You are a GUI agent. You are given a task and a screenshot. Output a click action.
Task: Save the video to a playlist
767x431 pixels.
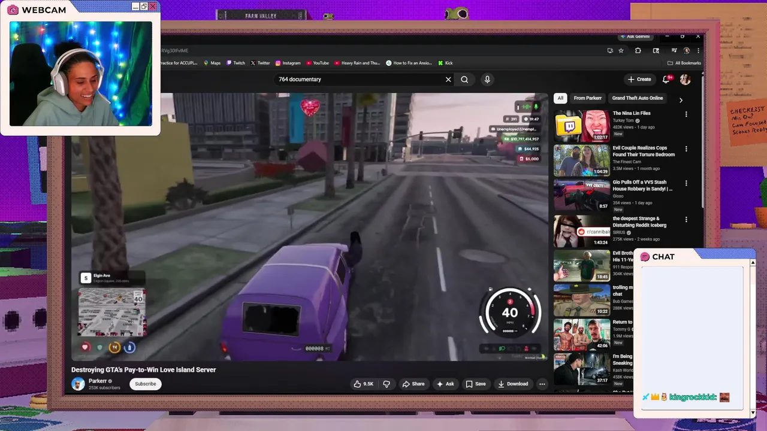click(476, 384)
